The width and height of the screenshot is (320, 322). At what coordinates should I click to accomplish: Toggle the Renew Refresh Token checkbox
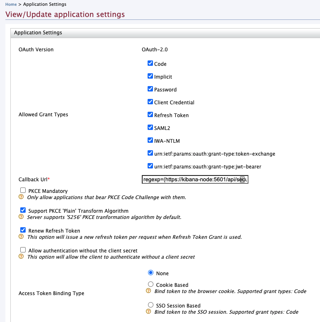pyautogui.click(x=23, y=230)
